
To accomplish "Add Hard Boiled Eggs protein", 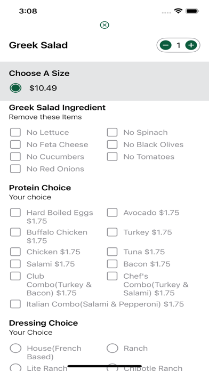I will (x=15, y=213).
